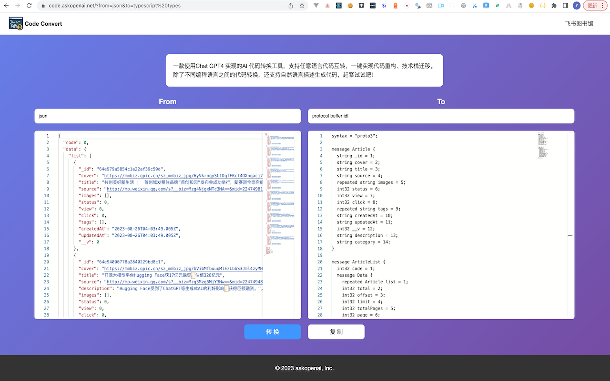Click the From field containing json

(167, 116)
